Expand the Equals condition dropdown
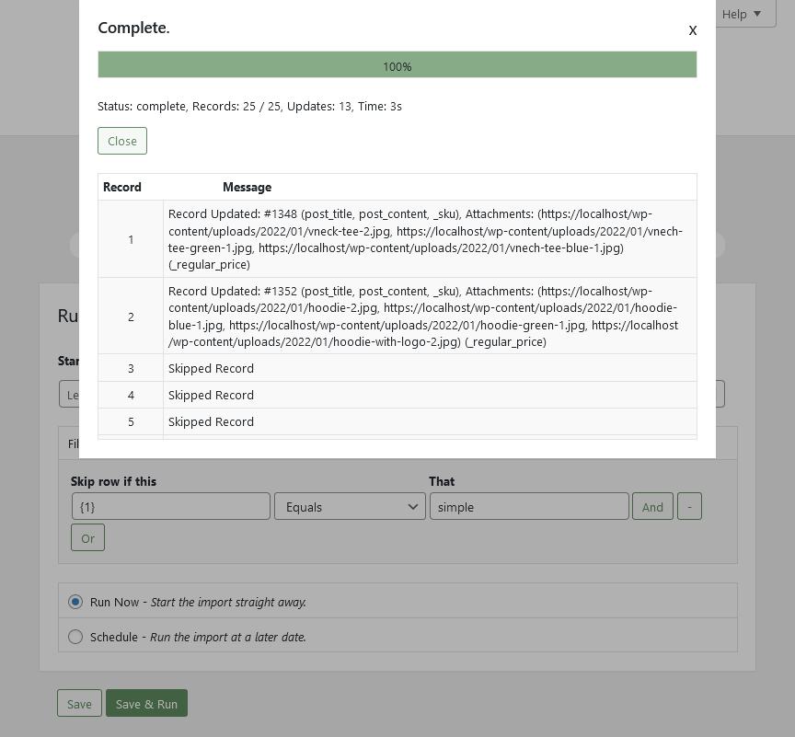The height and width of the screenshot is (737, 795). pos(350,506)
